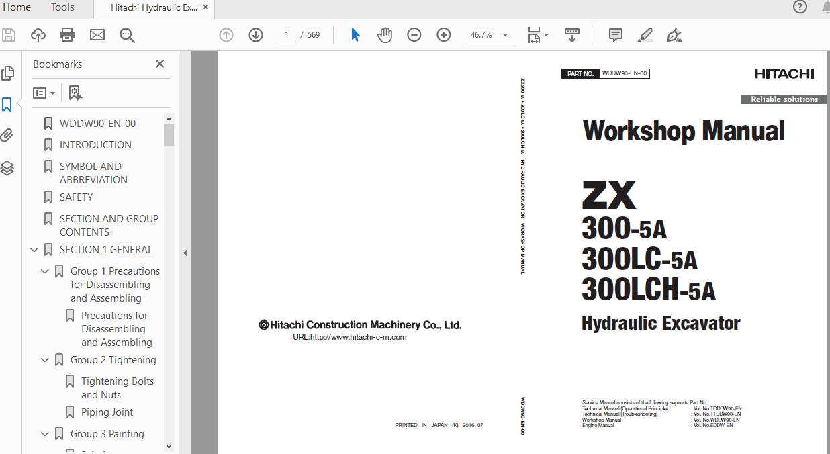Select the Highlight text pen tool
Viewport: 830px width, 454px height.
click(645, 35)
